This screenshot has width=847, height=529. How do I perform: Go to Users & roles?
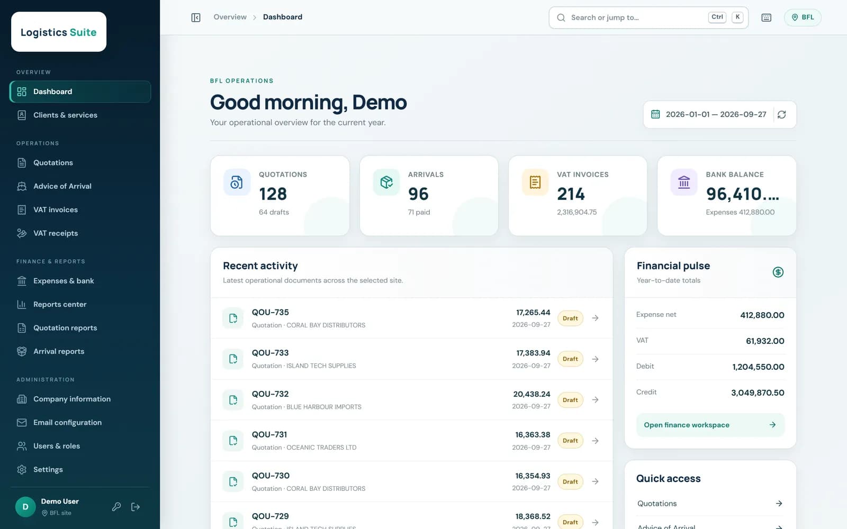click(80, 446)
